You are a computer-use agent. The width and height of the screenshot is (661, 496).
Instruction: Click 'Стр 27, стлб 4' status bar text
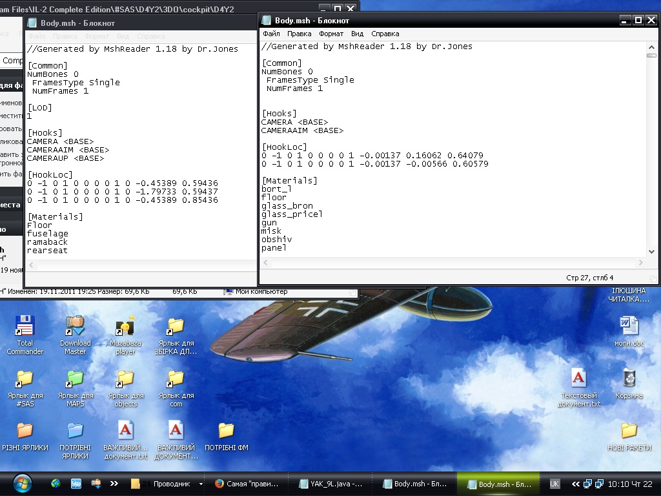pos(589,278)
